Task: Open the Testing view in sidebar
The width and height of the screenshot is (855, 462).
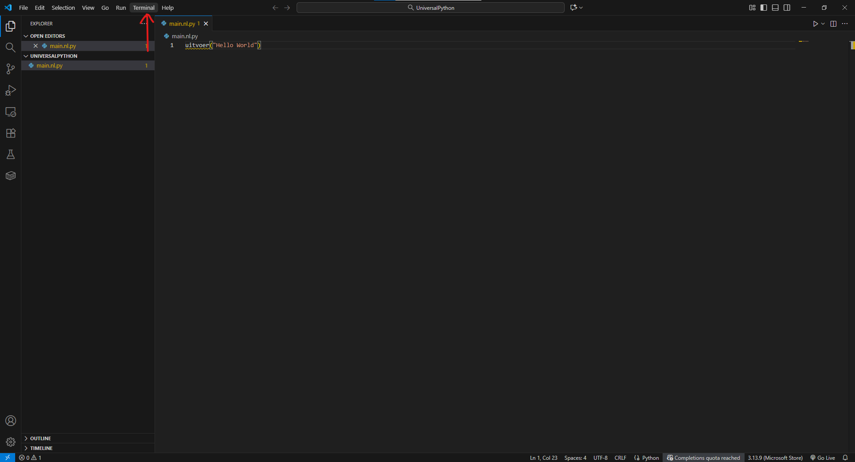Action: coord(10,154)
